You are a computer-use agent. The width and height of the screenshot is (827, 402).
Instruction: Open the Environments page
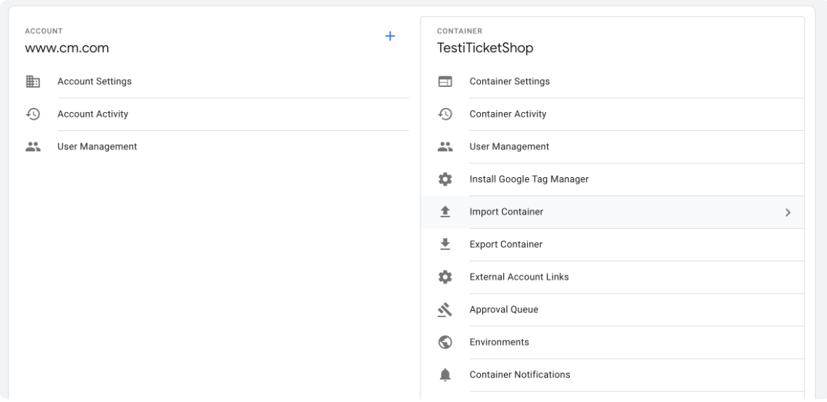pyautogui.click(x=498, y=342)
